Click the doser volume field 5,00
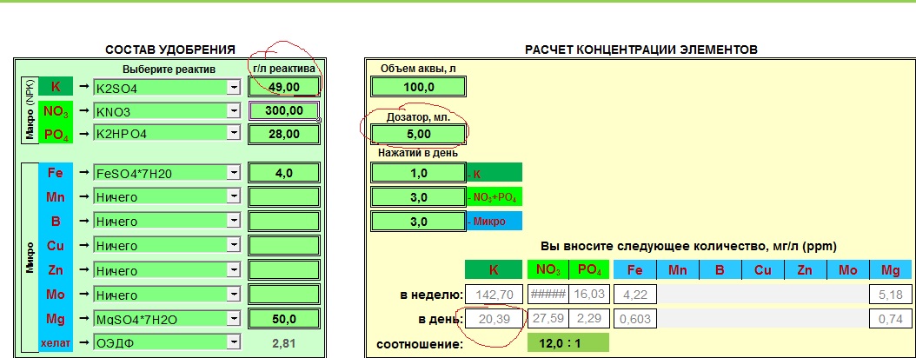916x358 pixels. (419, 135)
